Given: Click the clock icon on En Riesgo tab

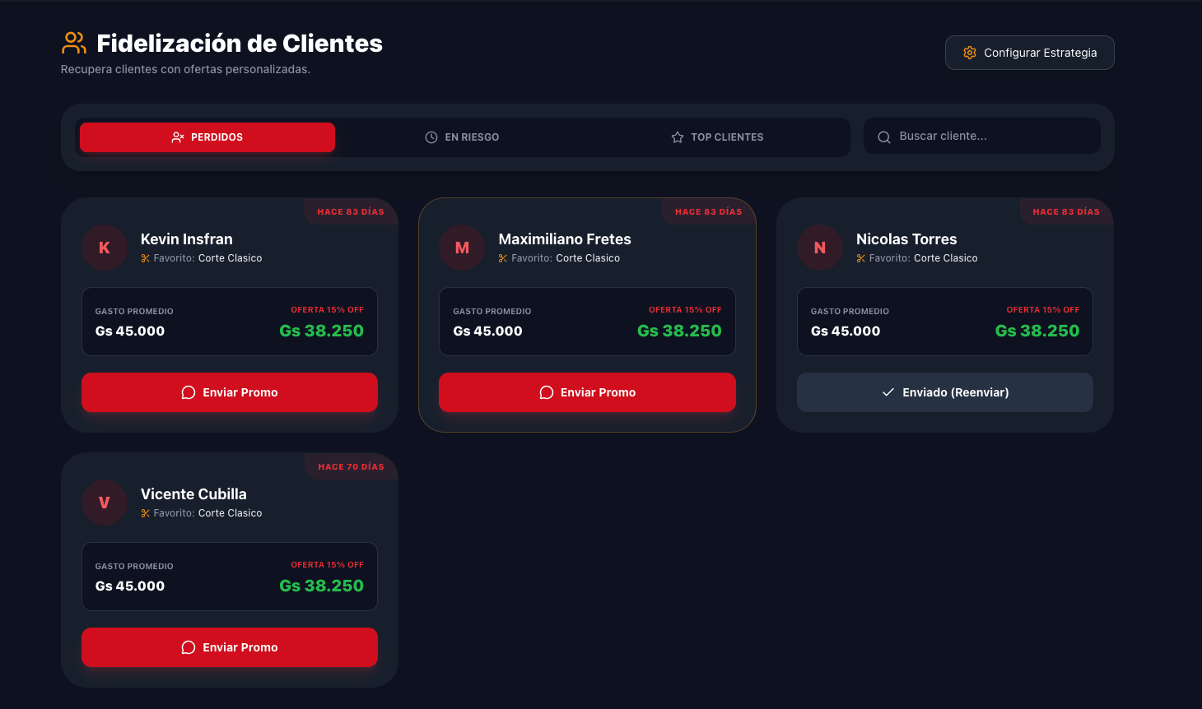Looking at the screenshot, I should point(431,137).
